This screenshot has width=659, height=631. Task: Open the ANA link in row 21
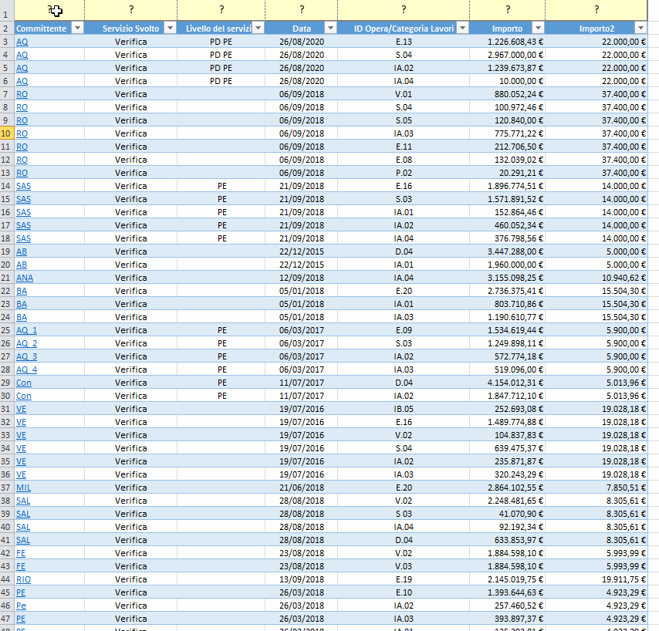[25, 278]
